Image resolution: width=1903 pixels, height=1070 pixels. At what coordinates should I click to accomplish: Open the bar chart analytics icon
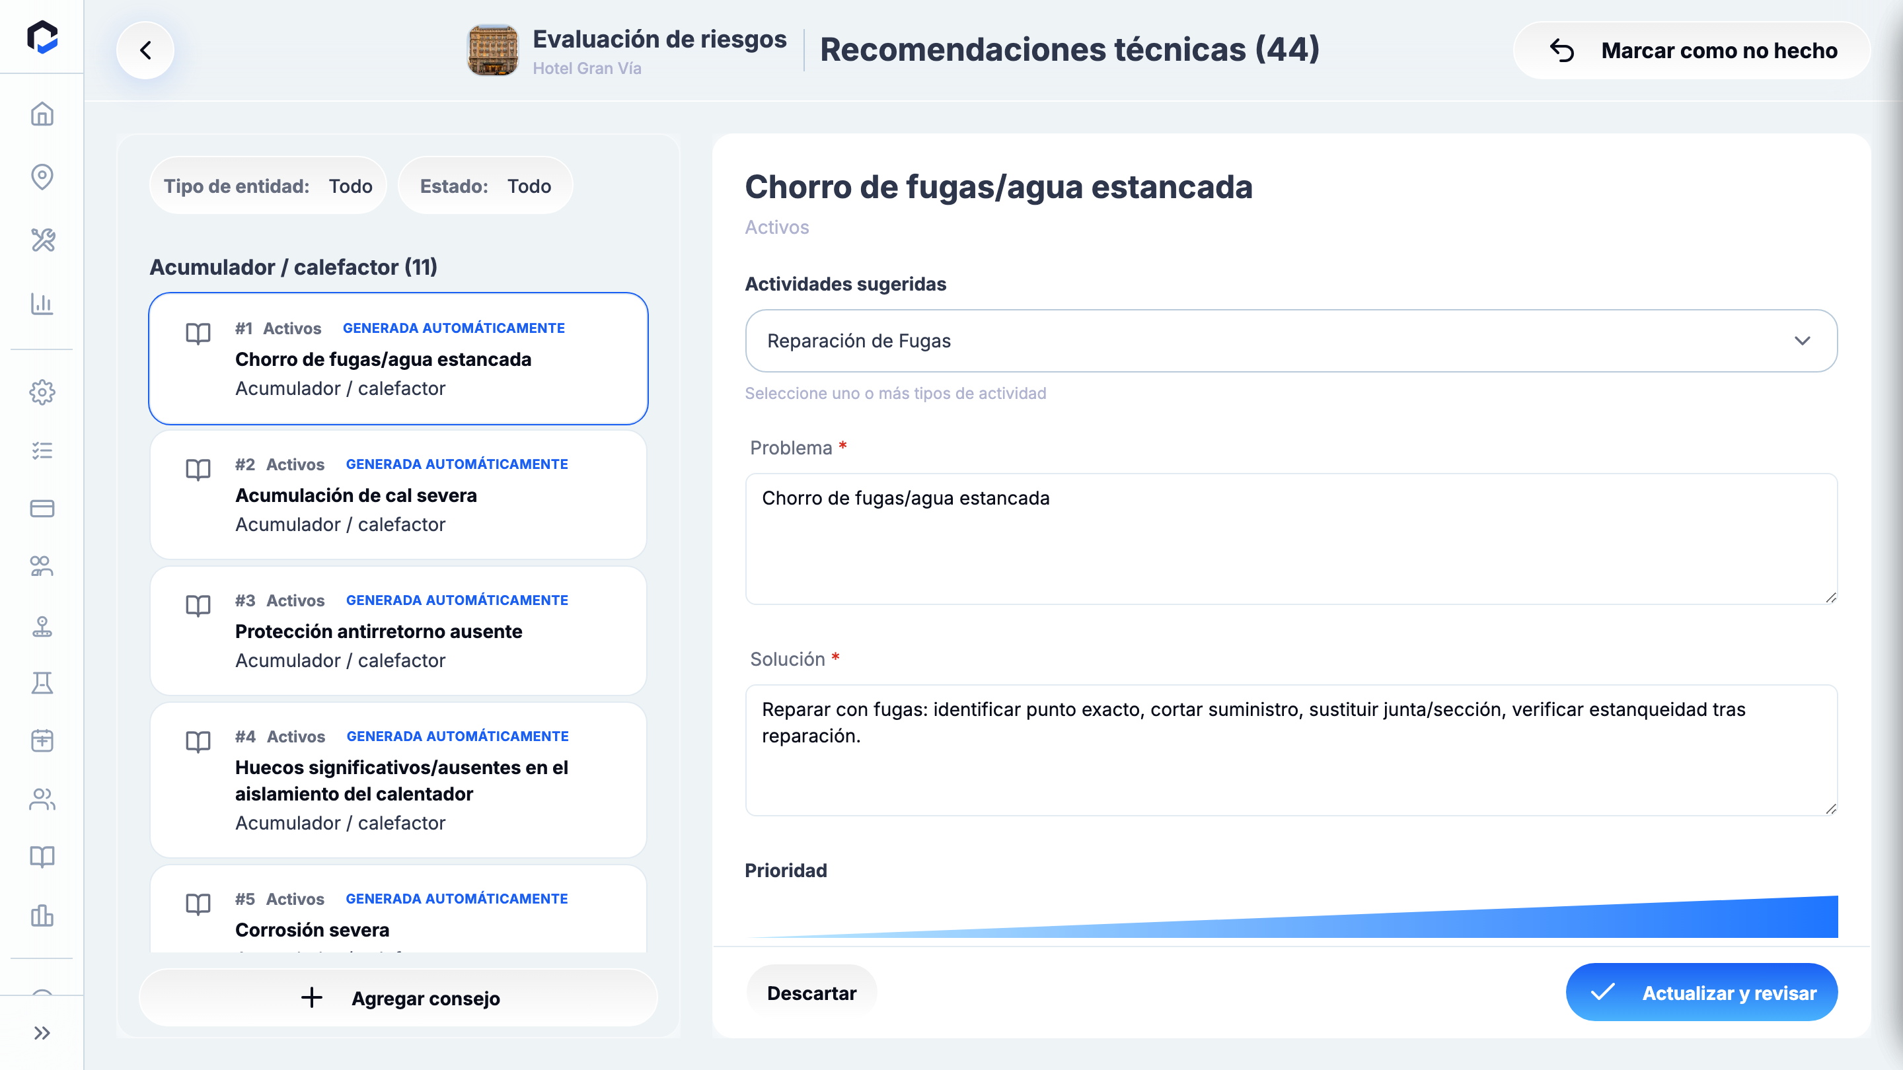click(x=42, y=304)
